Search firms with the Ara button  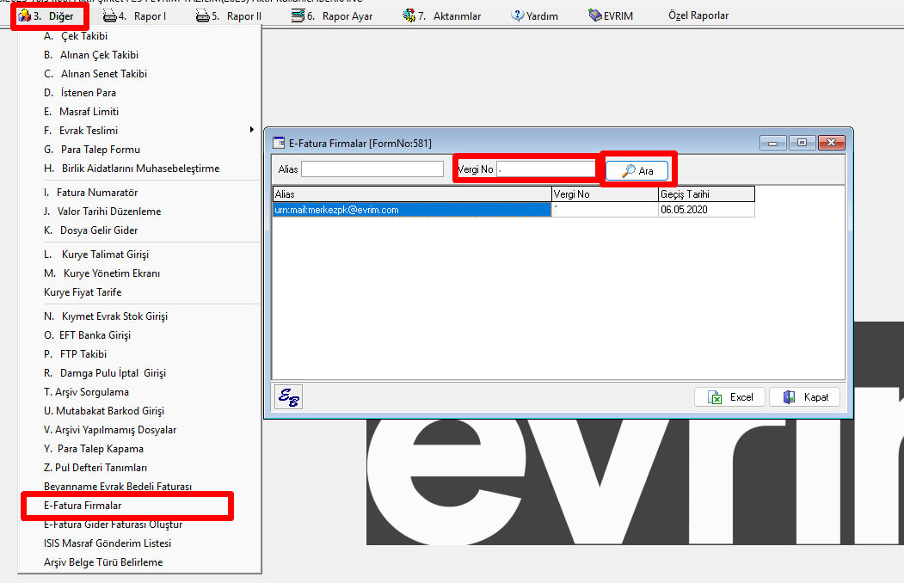point(637,170)
